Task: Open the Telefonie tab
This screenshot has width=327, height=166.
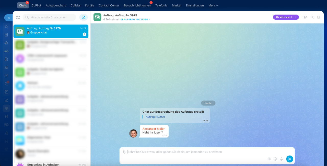Action: pyautogui.click(x=161, y=5)
